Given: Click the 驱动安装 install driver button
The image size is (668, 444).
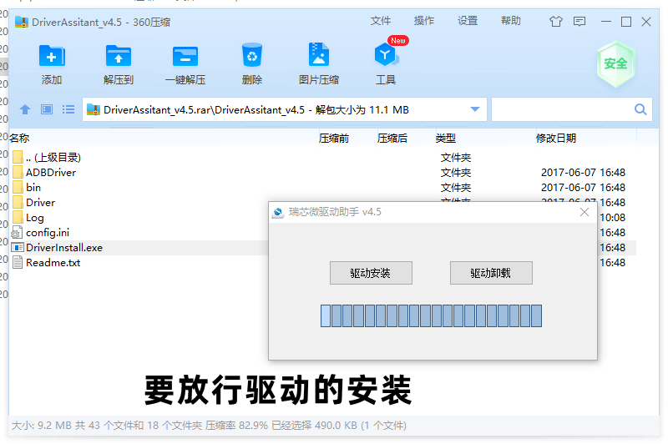Looking at the screenshot, I should 370,273.
